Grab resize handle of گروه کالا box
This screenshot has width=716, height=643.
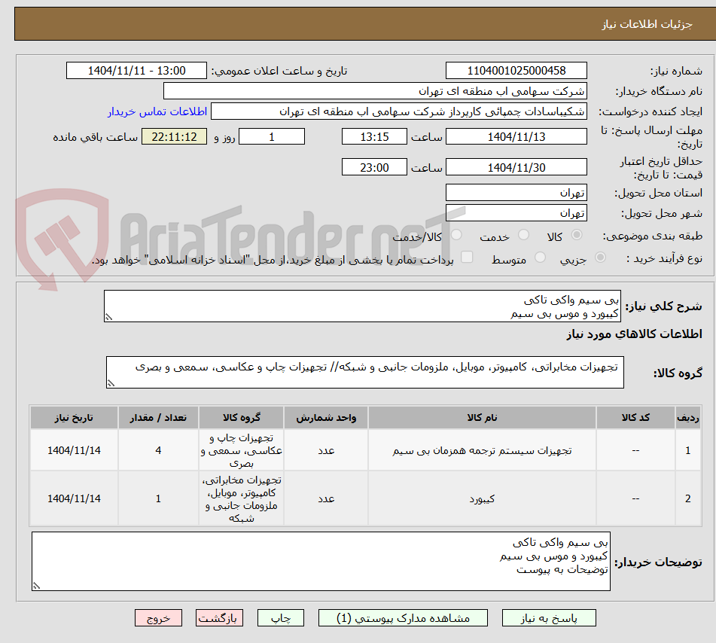(111, 383)
